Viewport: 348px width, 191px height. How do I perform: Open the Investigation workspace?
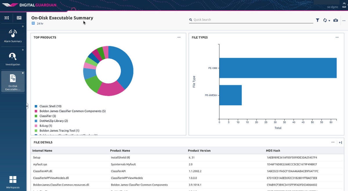click(x=13, y=59)
